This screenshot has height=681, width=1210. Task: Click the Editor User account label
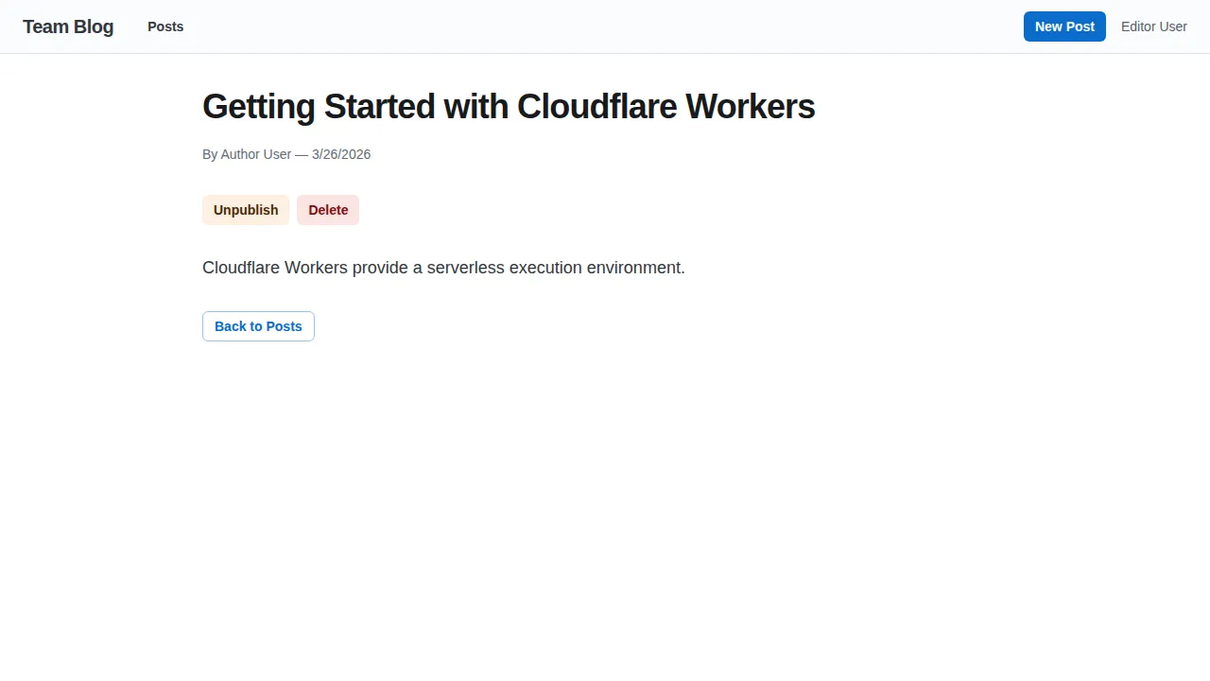tap(1153, 26)
